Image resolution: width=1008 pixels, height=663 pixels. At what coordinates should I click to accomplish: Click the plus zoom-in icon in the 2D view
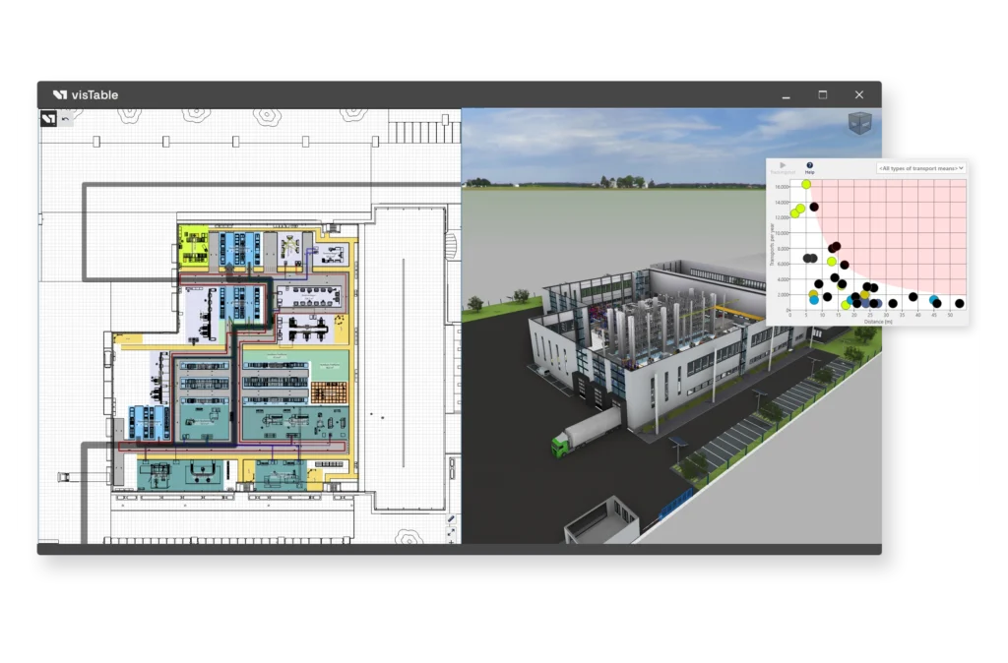click(x=451, y=542)
